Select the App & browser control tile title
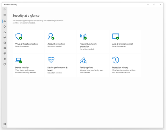 point(122,44)
